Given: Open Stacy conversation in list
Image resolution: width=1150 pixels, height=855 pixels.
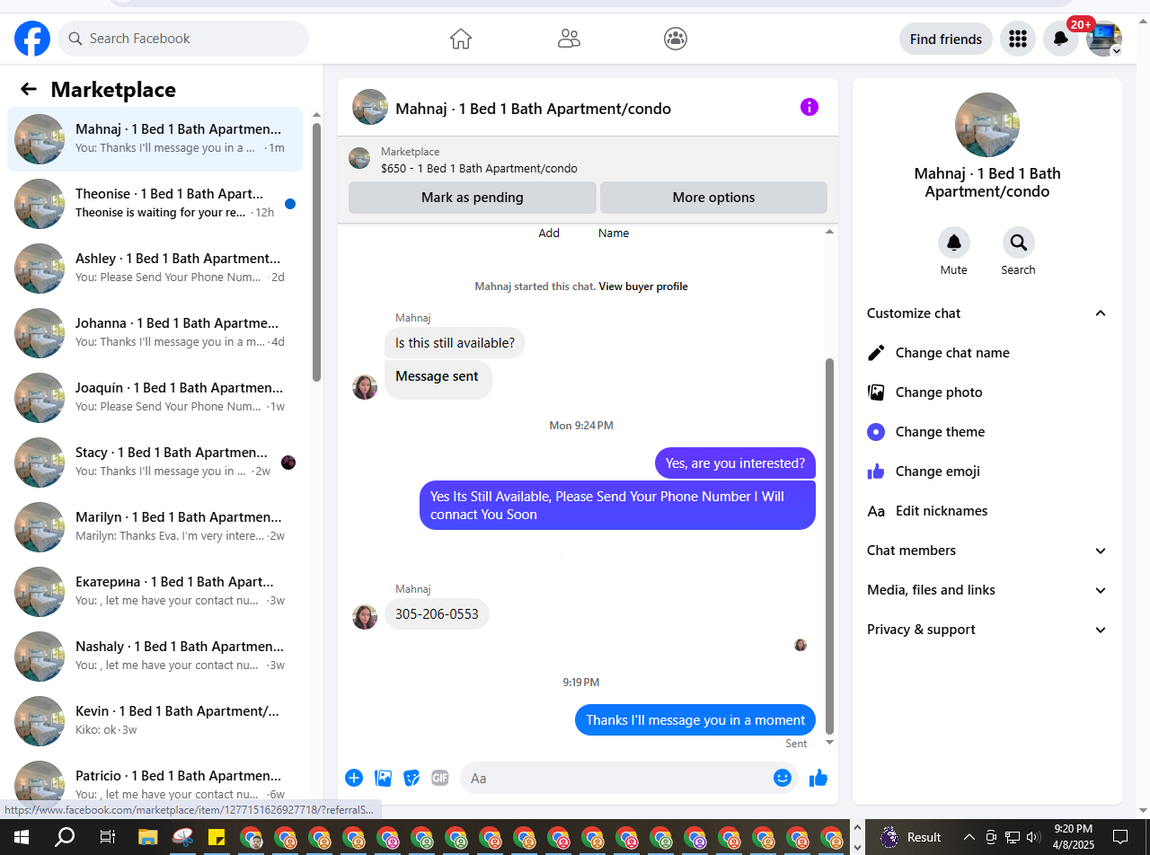Looking at the screenshot, I should coord(155,463).
